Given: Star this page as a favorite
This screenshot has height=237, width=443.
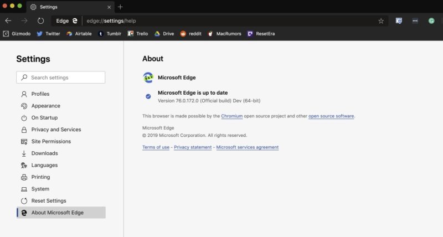Looking at the screenshot, I should (x=381, y=20).
